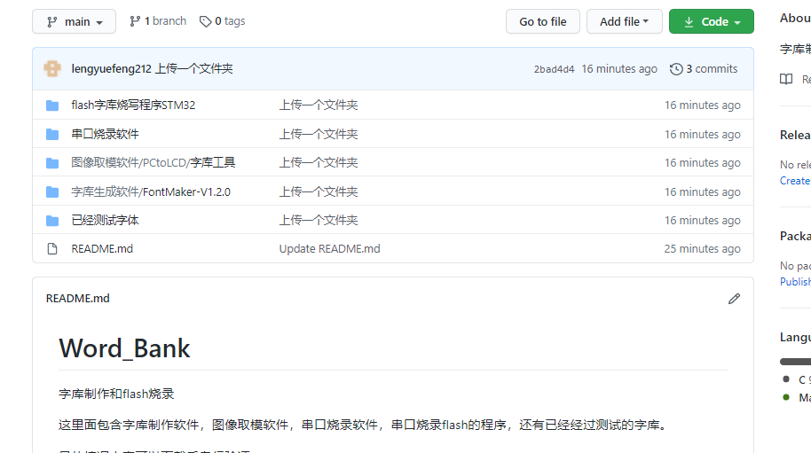Click Create a new release link
The image size is (811, 453).
tap(795, 181)
